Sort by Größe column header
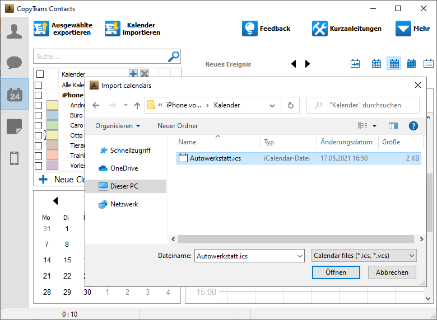The width and height of the screenshot is (437, 320). click(x=401, y=142)
